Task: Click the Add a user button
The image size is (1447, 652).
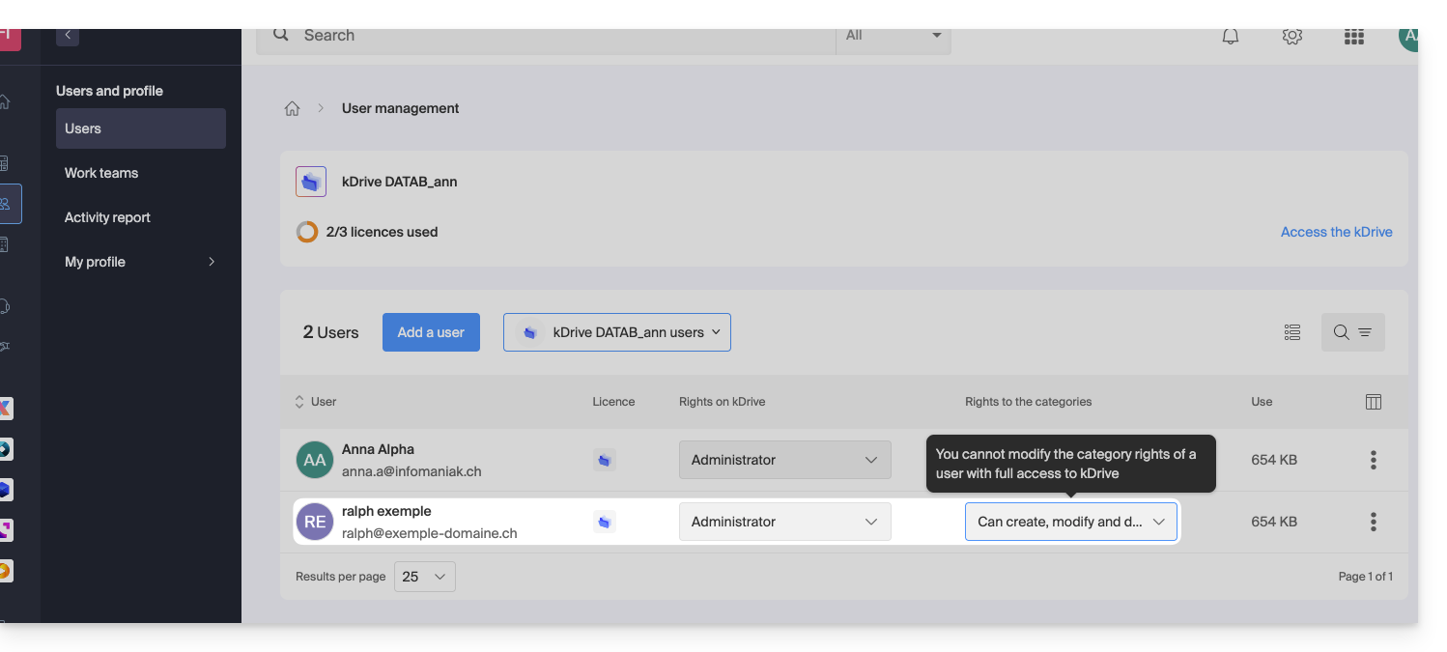Action: [x=431, y=332]
